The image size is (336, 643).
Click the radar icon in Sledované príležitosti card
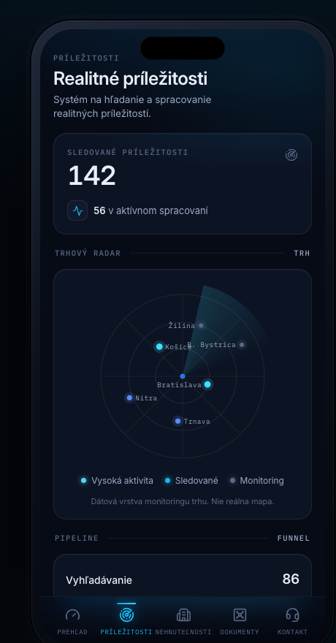point(291,155)
